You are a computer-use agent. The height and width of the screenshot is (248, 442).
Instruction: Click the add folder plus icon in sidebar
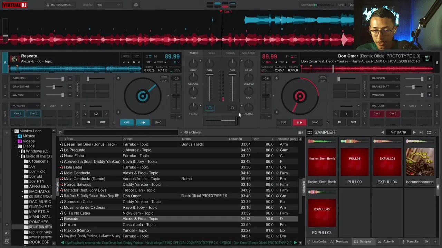tap(7, 133)
